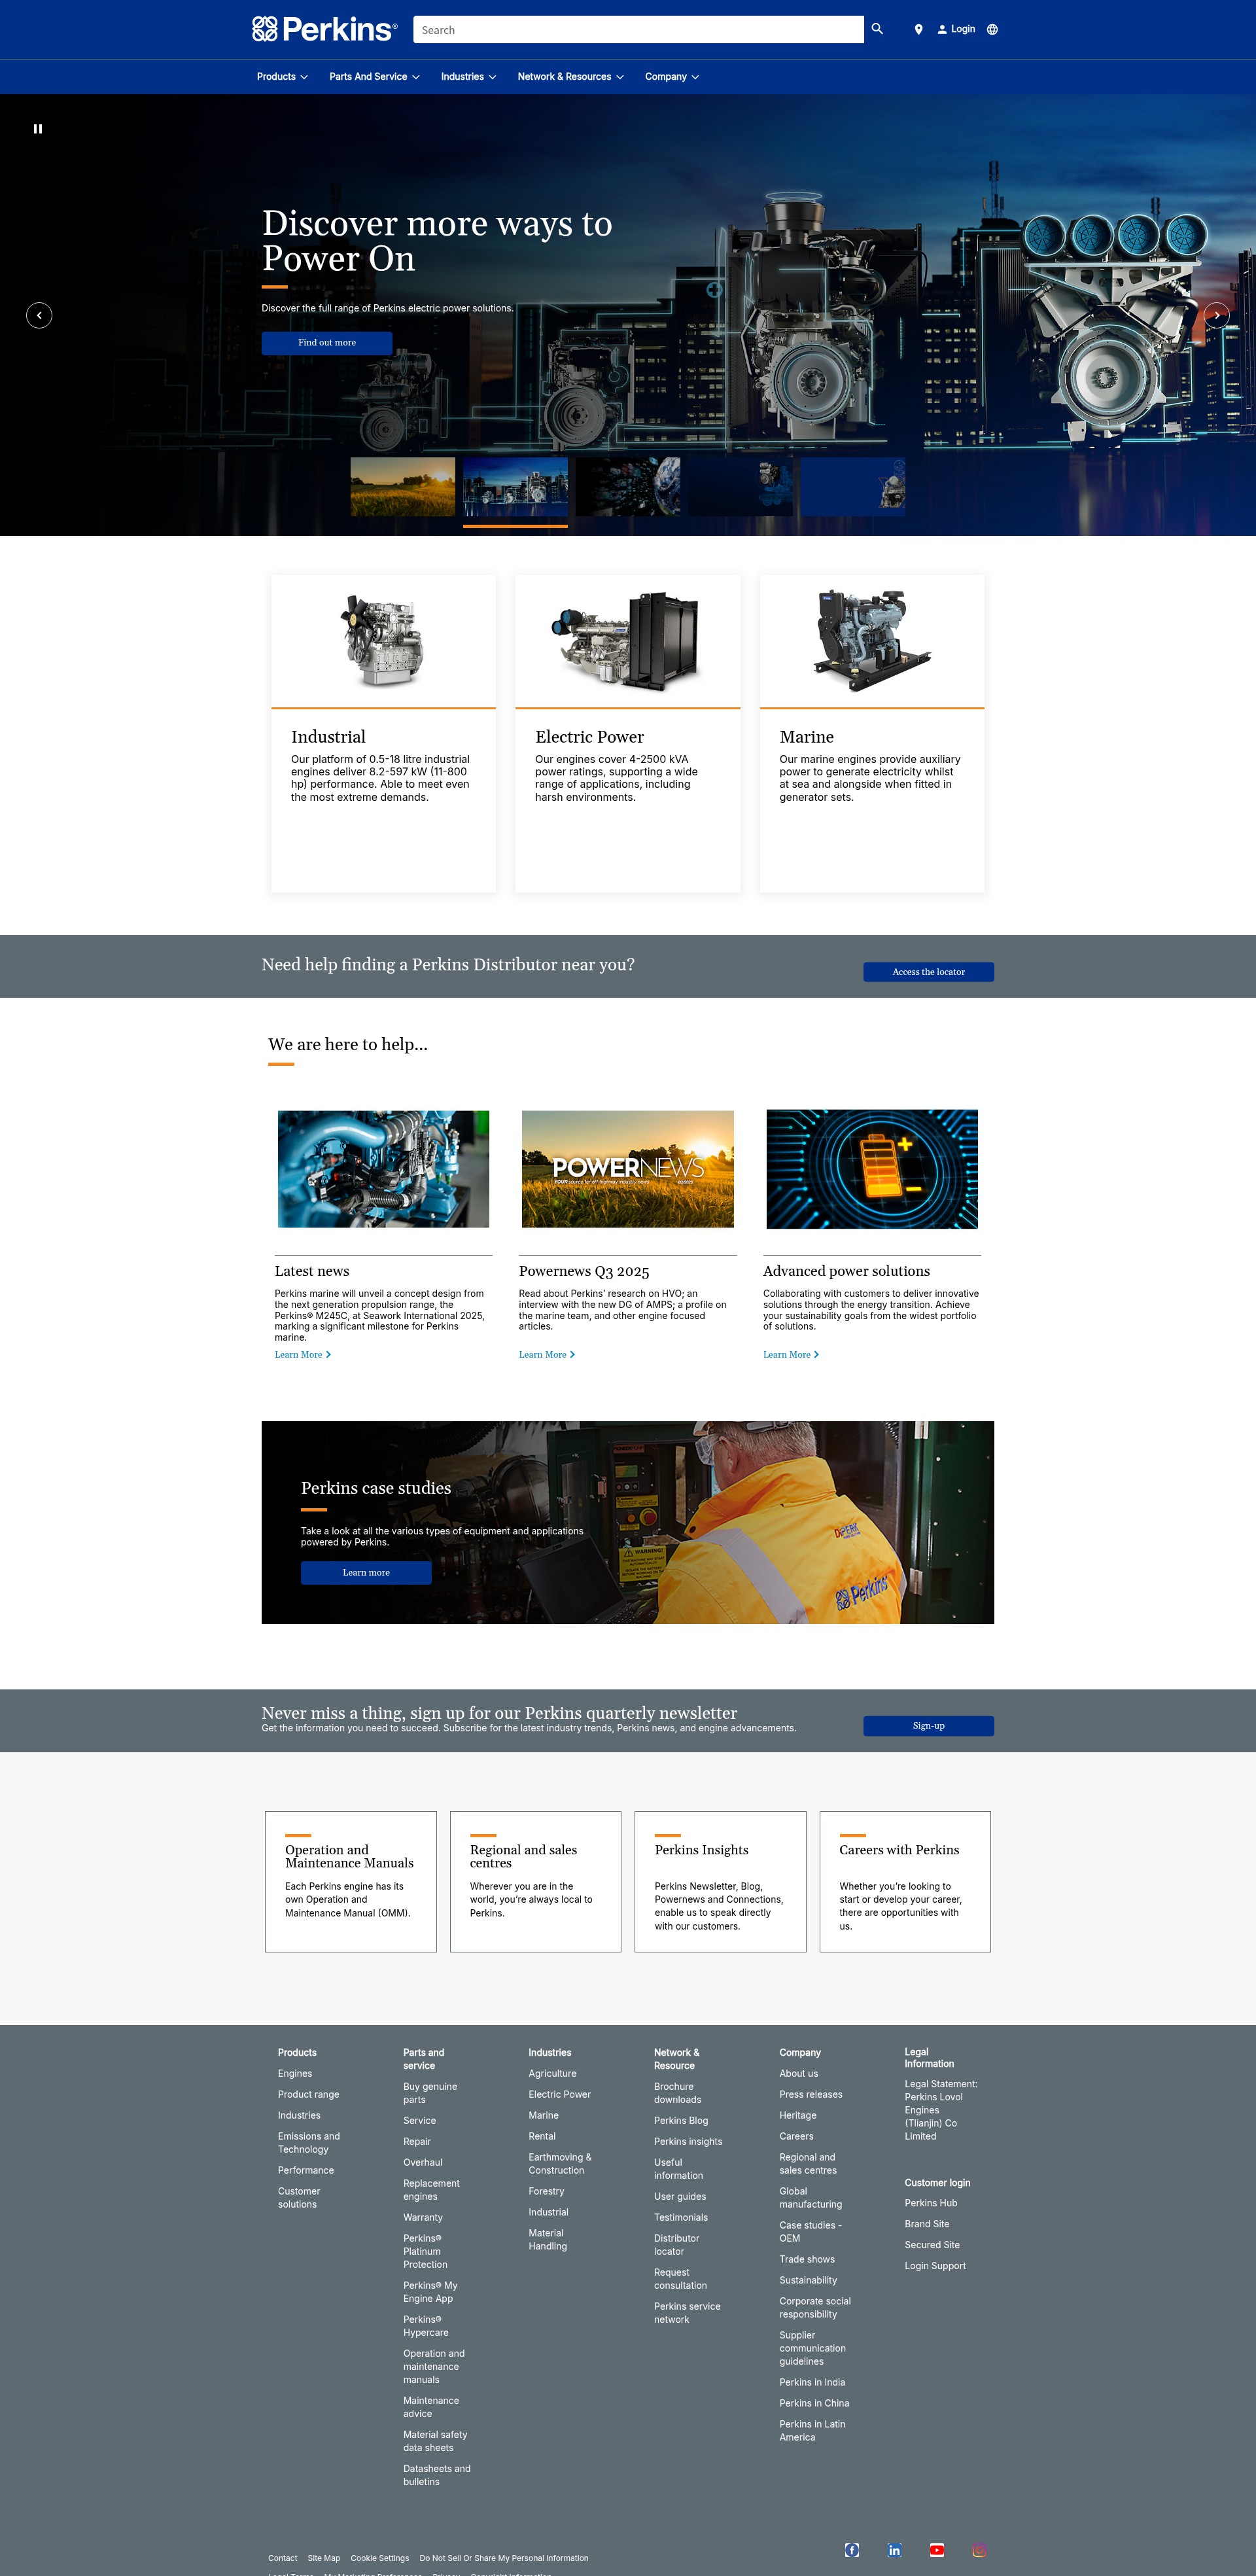Go to next carousel slide arrow
This screenshot has width=1256, height=2576.
coord(1216,315)
